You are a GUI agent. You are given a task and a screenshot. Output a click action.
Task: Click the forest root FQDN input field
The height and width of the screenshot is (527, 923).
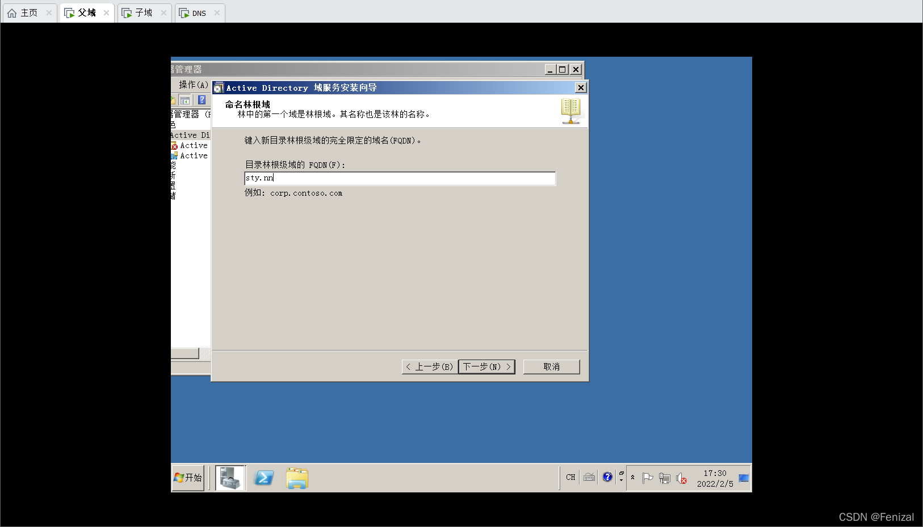(400, 178)
